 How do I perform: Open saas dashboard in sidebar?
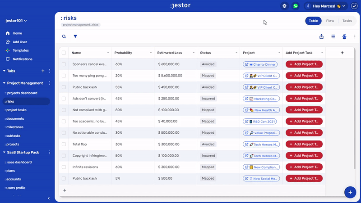(18, 162)
